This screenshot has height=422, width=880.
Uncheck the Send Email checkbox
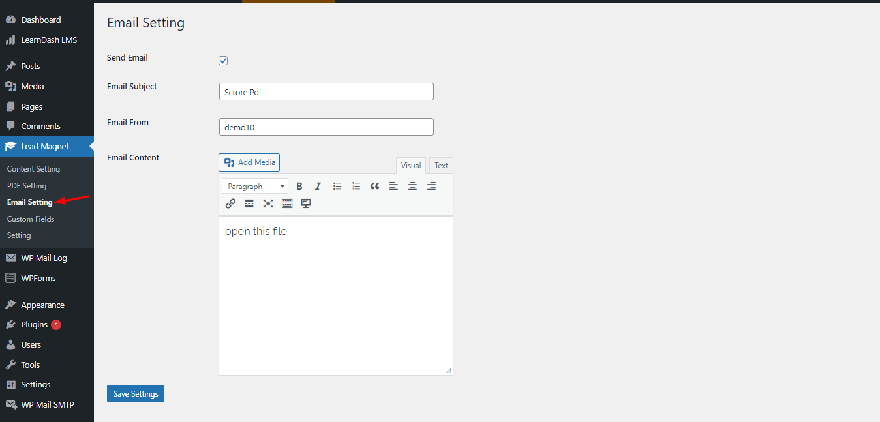click(x=223, y=61)
